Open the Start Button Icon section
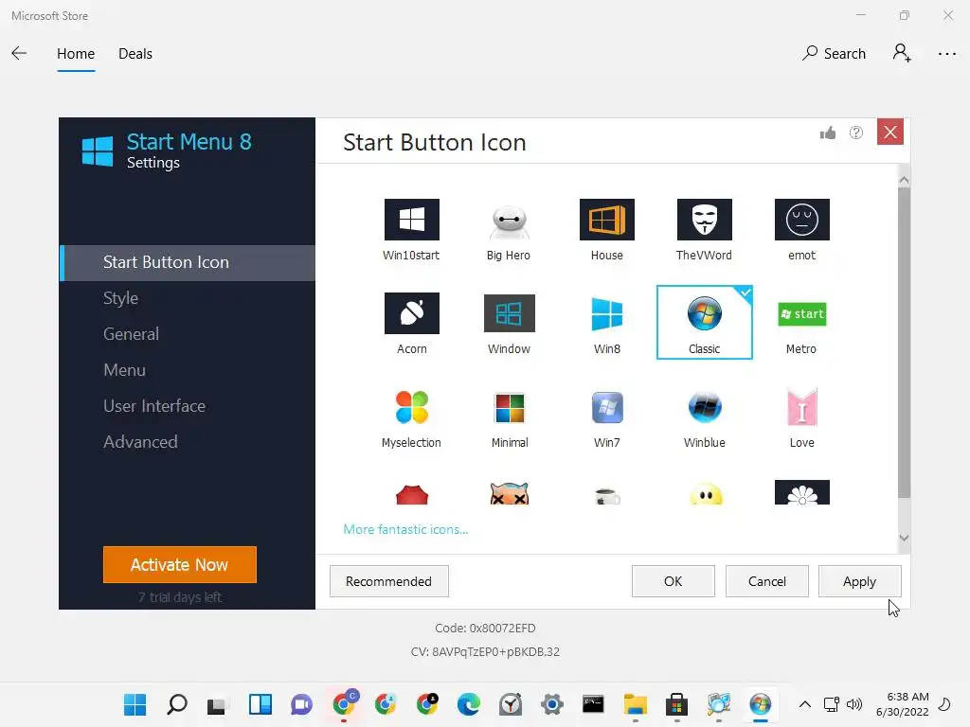The image size is (970, 727). 188,263
